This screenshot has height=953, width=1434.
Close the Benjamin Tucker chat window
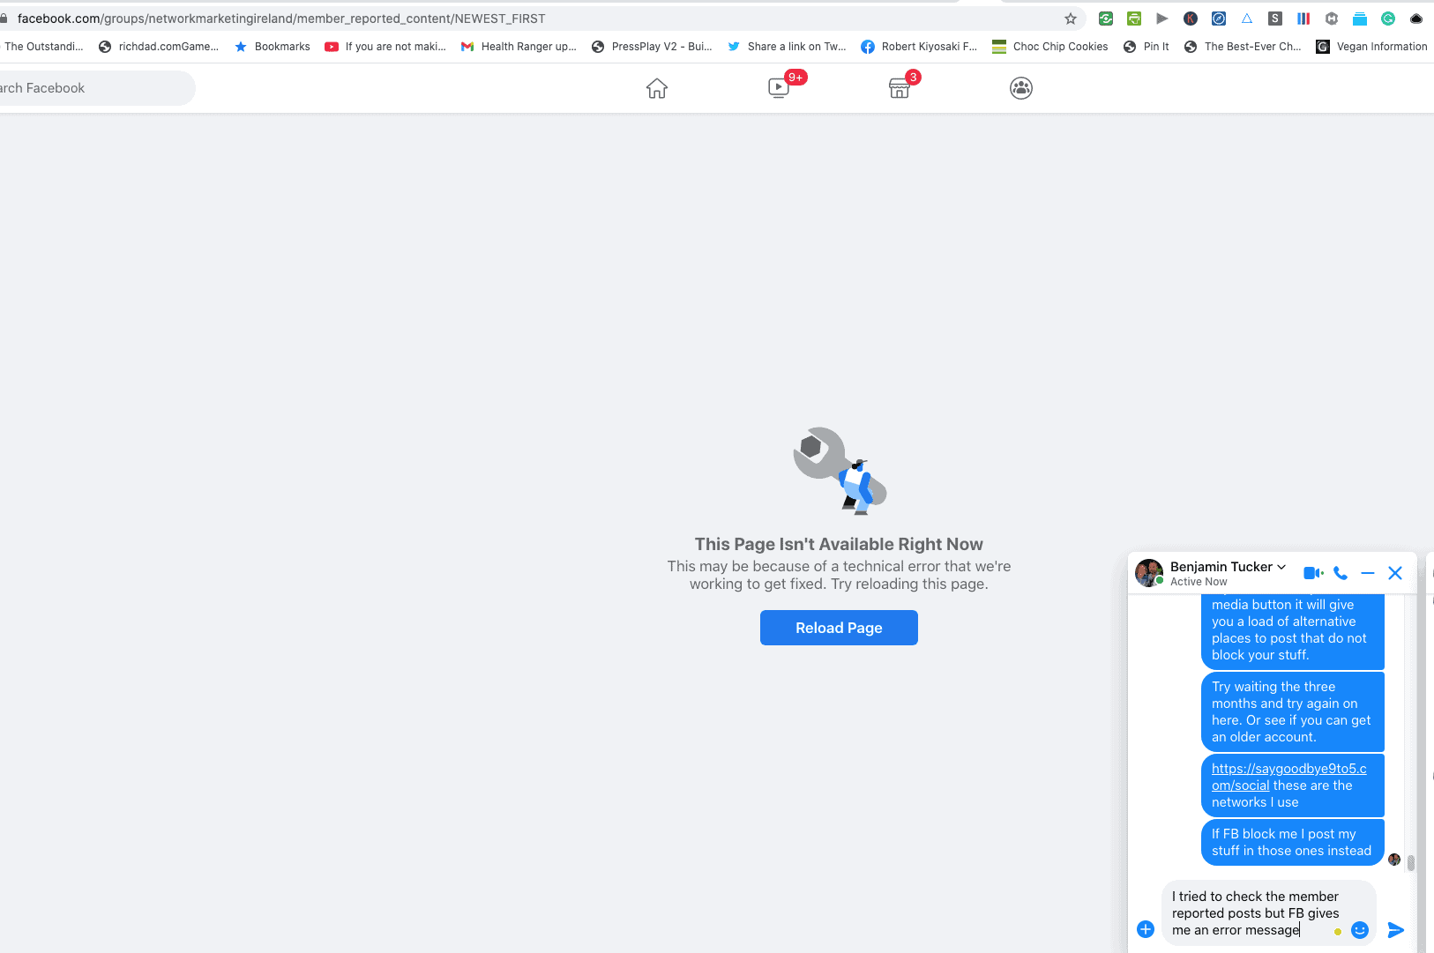pyautogui.click(x=1395, y=573)
